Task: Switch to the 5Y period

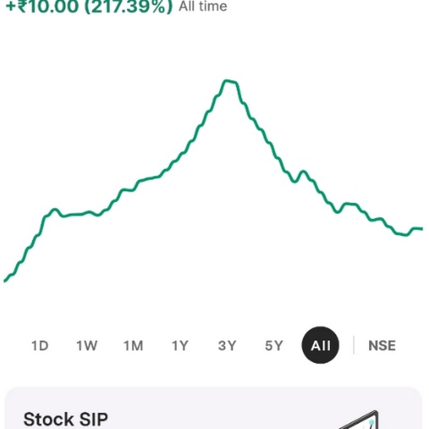Action: coord(274,346)
